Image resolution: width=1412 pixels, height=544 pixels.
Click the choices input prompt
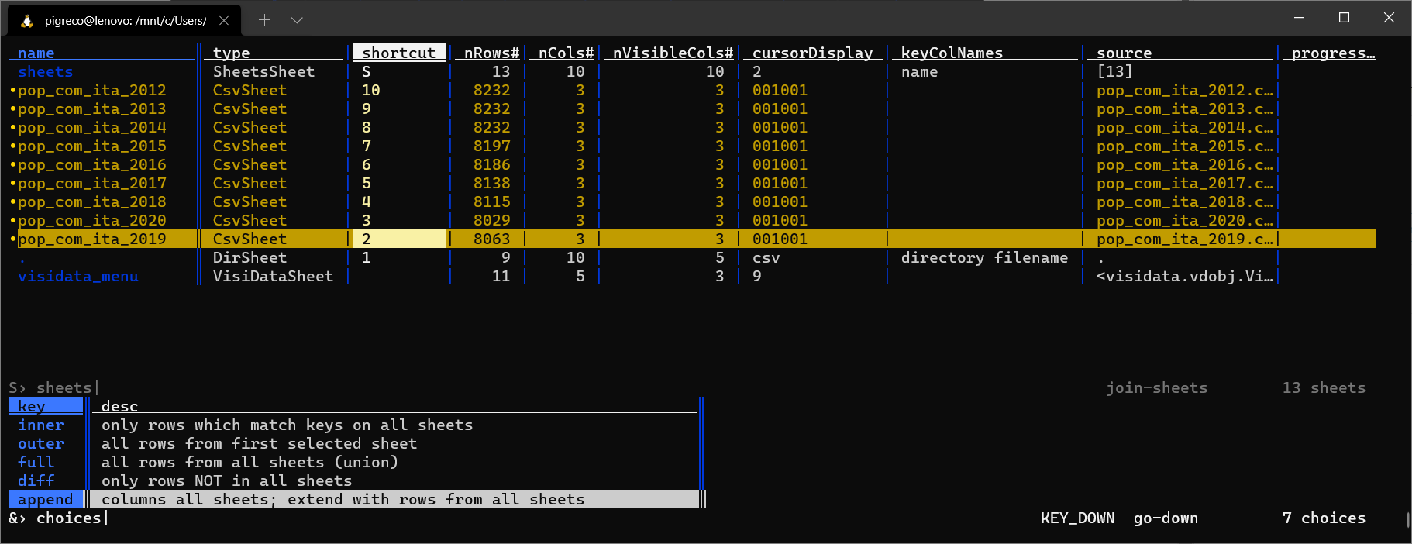(x=68, y=518)
